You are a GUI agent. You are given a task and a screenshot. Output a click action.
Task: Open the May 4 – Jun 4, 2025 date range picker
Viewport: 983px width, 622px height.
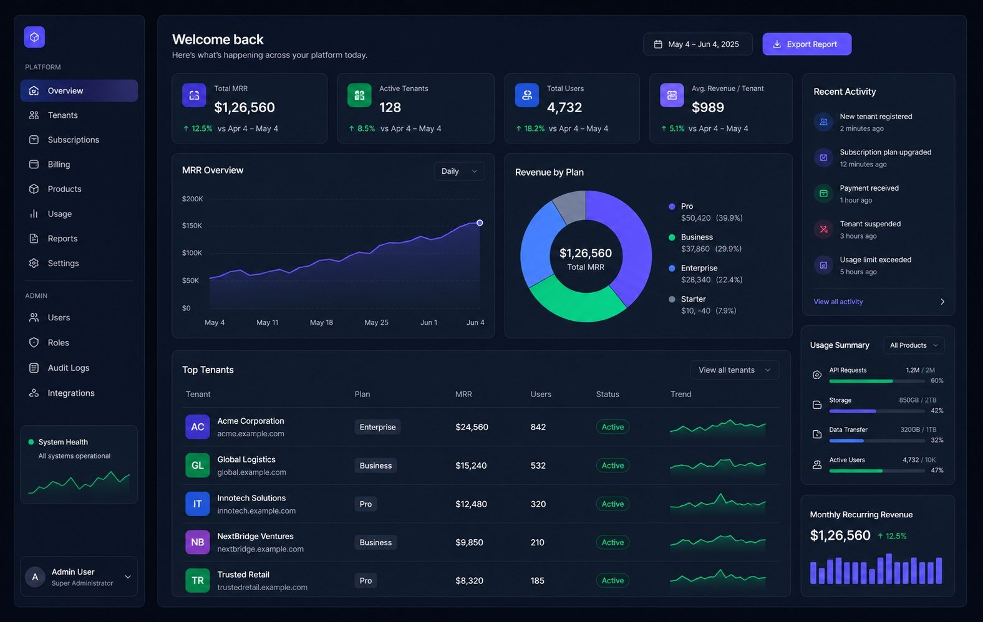(x=698, y=44)
